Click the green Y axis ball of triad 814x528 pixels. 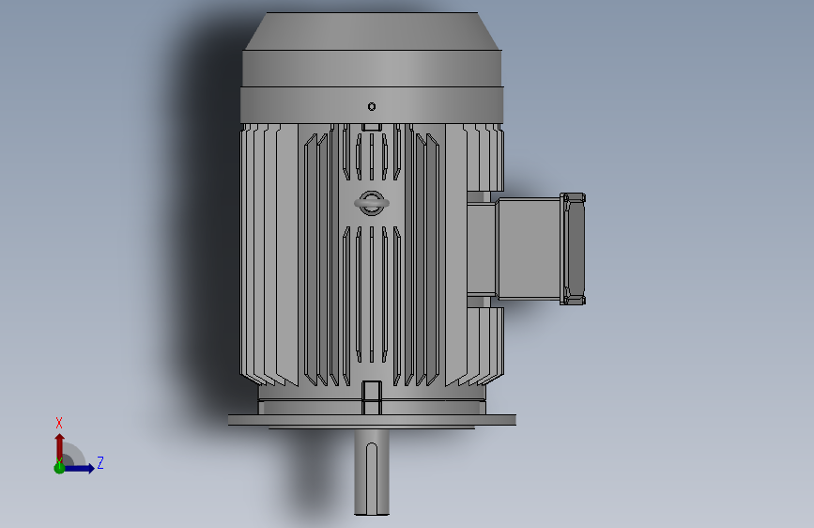point(59,468)
